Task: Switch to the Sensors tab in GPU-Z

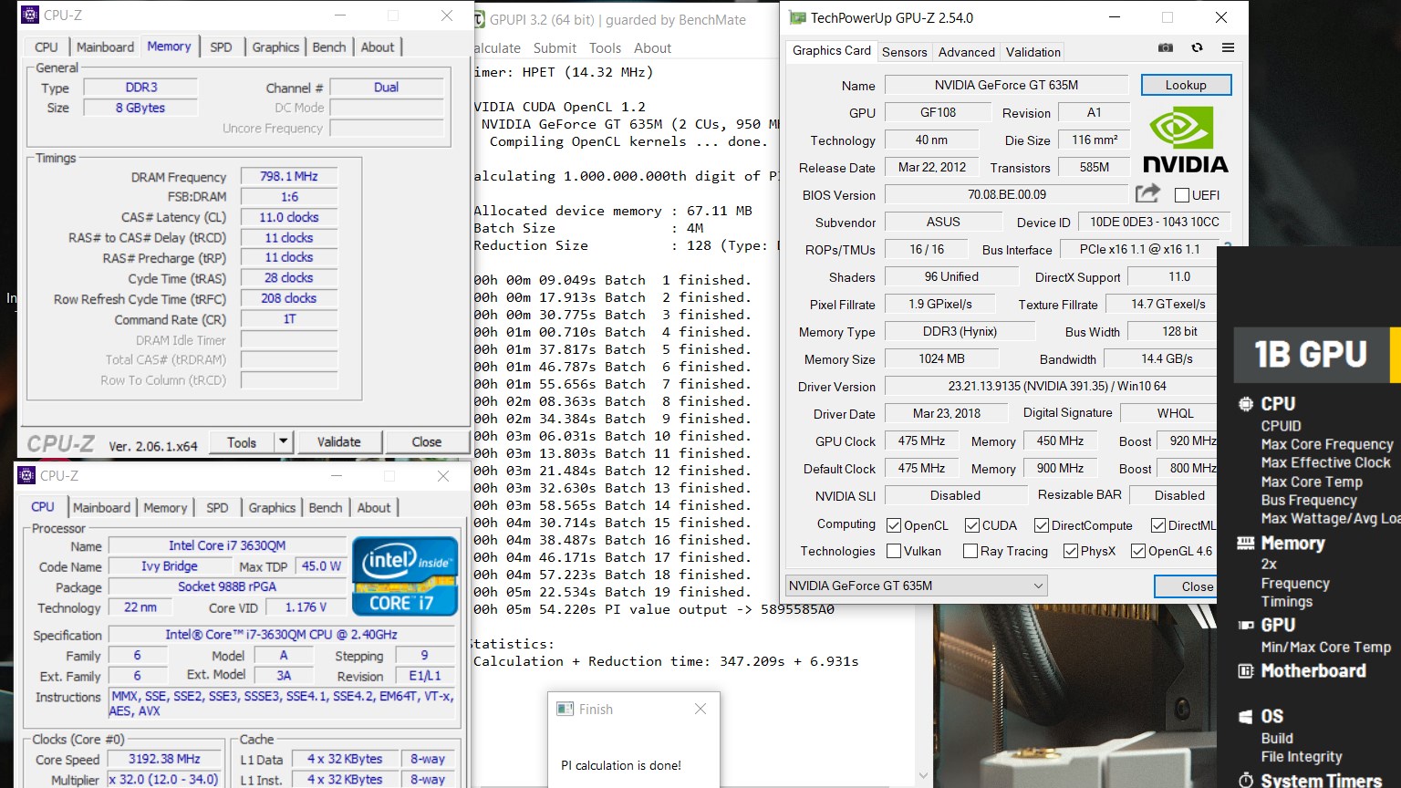Action: 904,52
